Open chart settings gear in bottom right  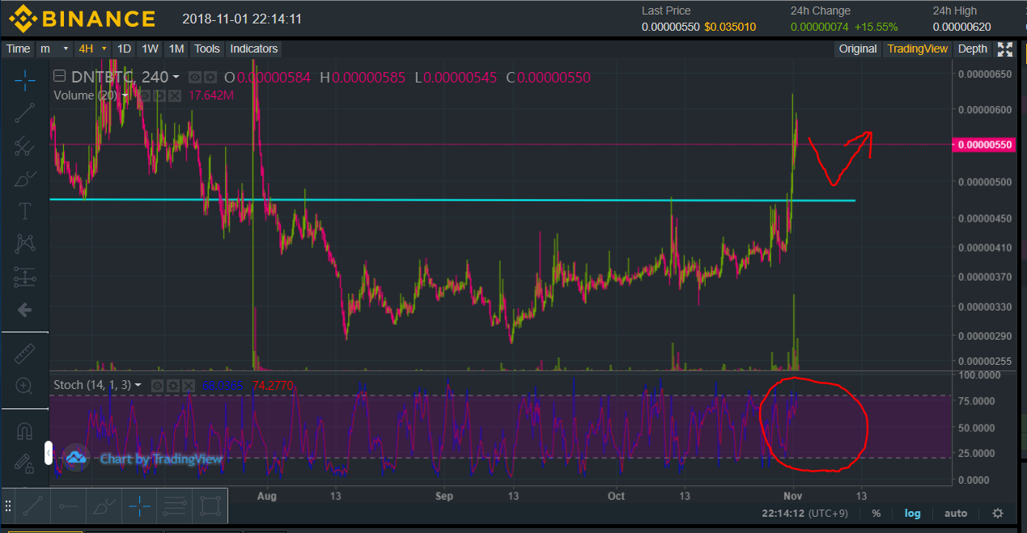(x=998, y=513)
